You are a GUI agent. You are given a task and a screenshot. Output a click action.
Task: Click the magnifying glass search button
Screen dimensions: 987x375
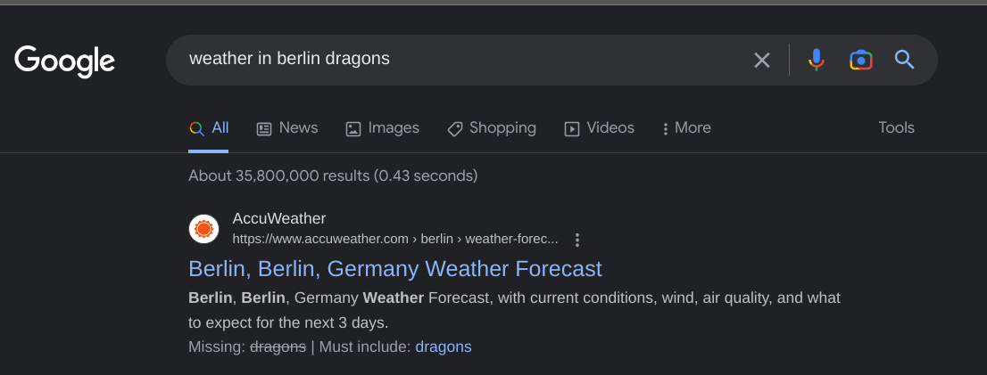click(x=905, y=60)
